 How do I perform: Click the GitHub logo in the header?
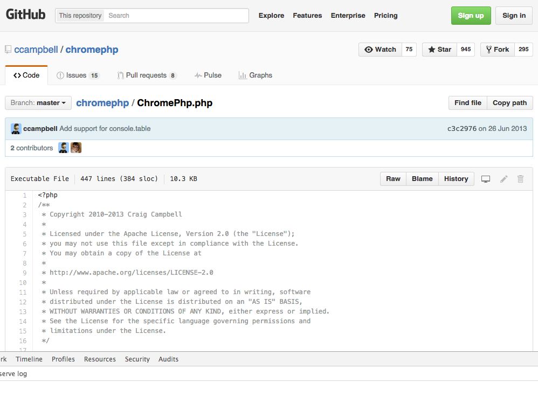[x=25, y=15]
